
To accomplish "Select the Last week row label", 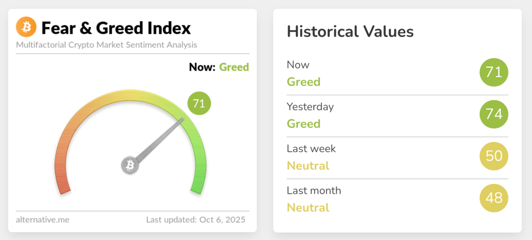I will (x=311, y=149).
